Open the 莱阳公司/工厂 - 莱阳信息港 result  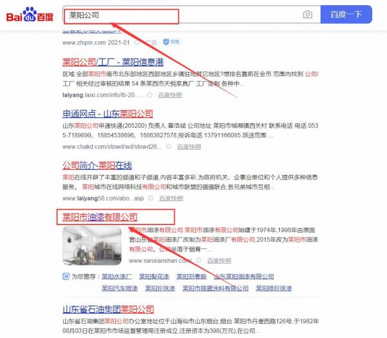coord(112,62)
